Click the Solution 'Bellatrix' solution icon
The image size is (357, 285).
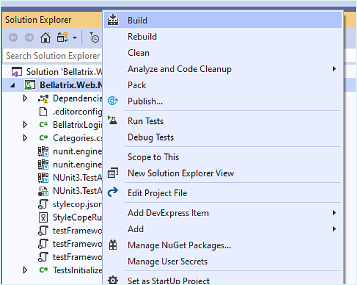pos(17,72)
